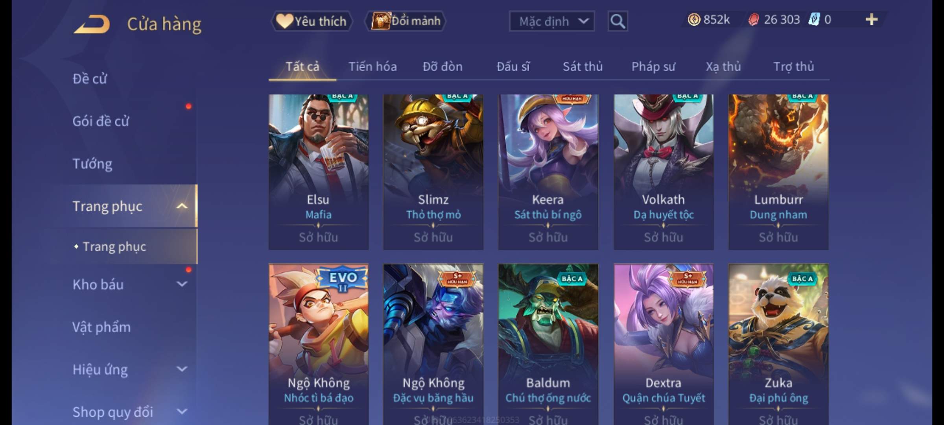Viewport: 944px width, 425px height.
Task: Open Đổi mảnh fragment exchange
Action: point(406,21)
